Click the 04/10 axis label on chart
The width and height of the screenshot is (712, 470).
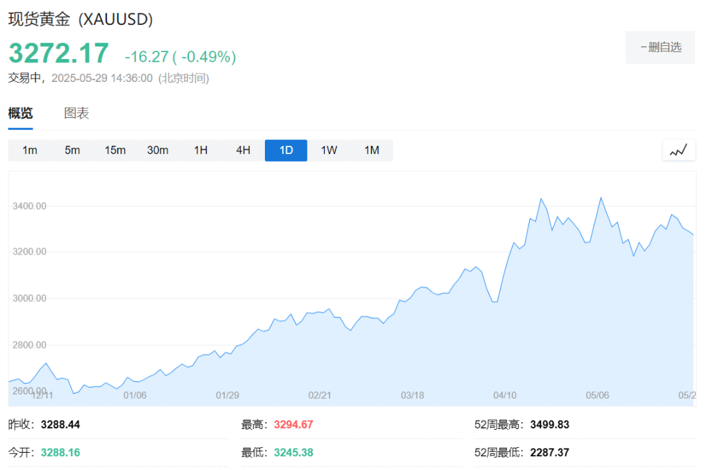[505, 395]
